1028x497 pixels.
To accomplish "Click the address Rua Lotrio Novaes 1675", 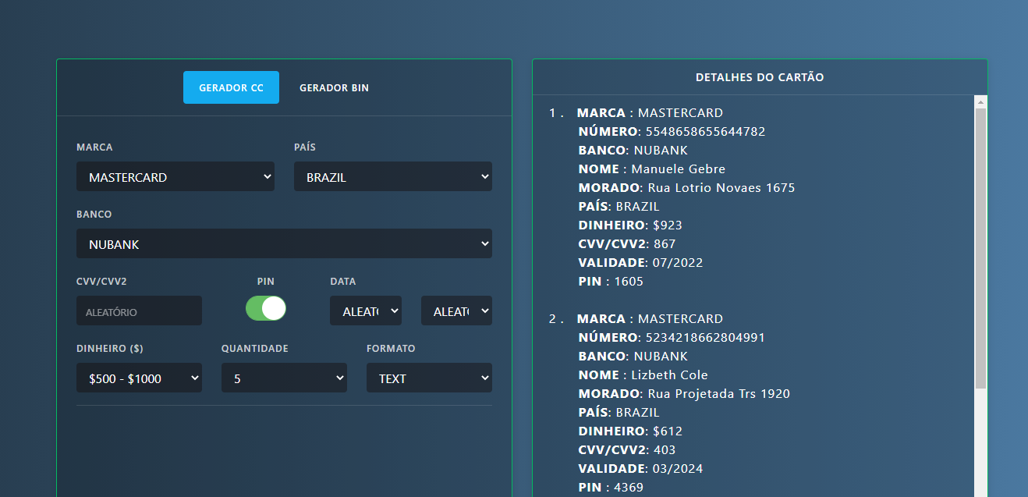I will tap(721, 187).
